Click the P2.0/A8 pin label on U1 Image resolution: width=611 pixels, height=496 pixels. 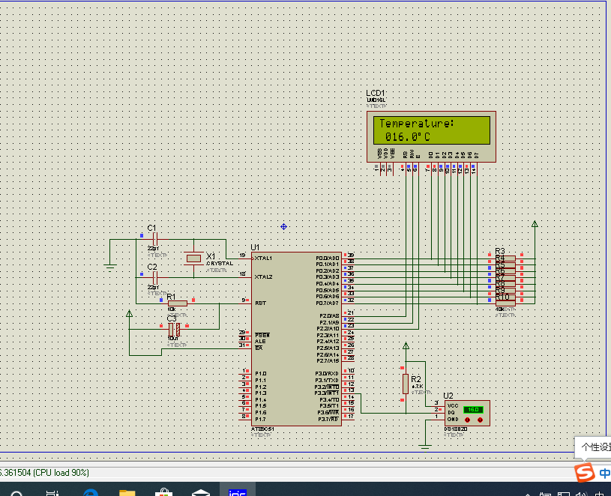coord(329,315)
